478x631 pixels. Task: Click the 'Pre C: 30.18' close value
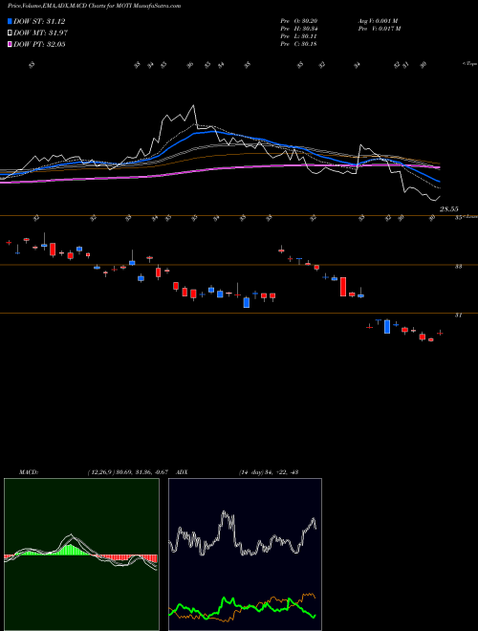coord(298,44)
